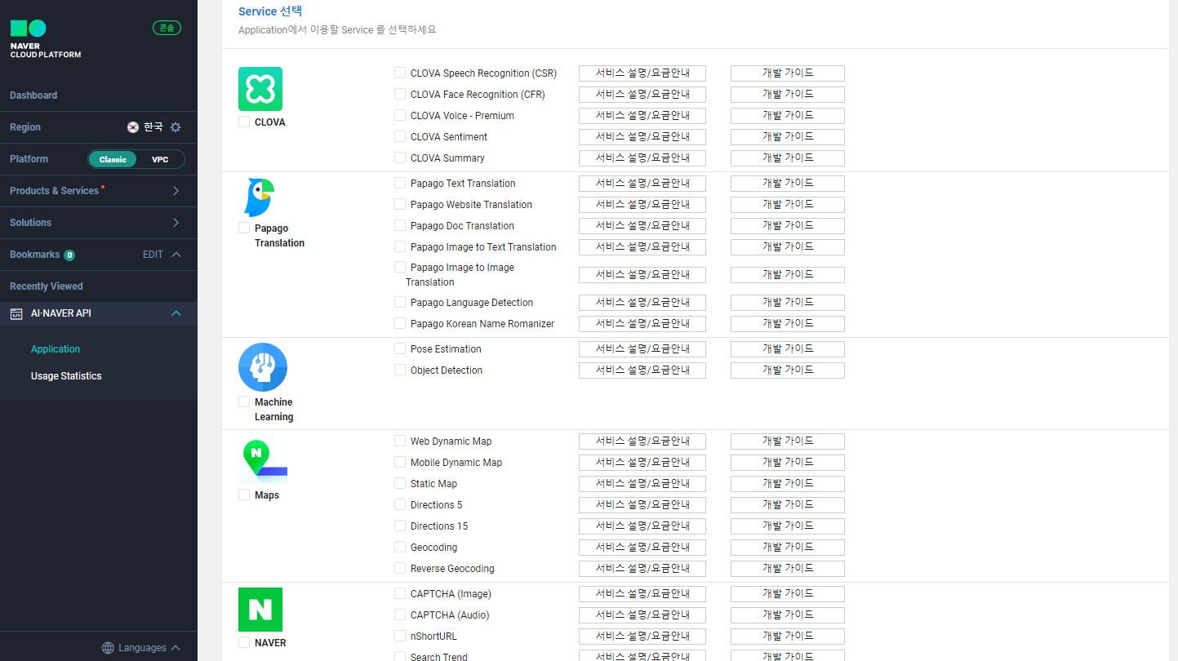Click the Solutions menu label
Viewport: 1178px width, 661px height.
(30, 223)
